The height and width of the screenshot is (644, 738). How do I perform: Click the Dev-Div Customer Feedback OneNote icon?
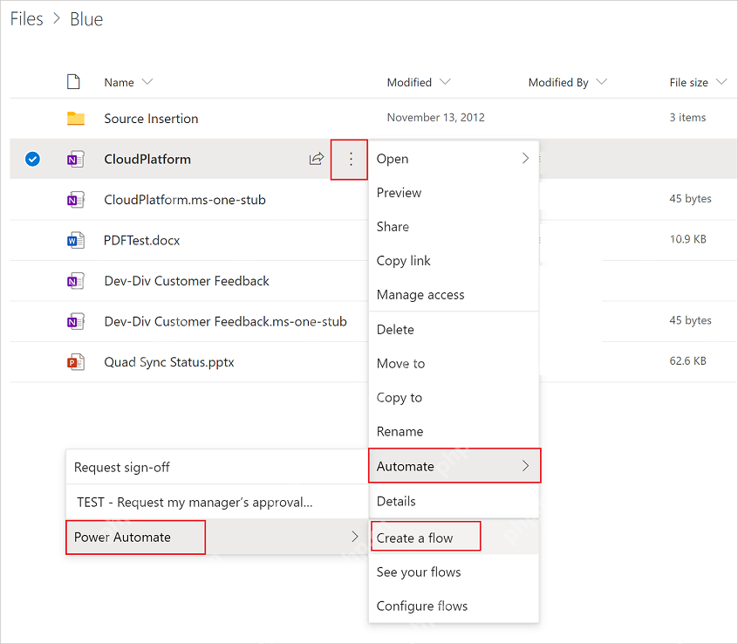pos(75,281)
